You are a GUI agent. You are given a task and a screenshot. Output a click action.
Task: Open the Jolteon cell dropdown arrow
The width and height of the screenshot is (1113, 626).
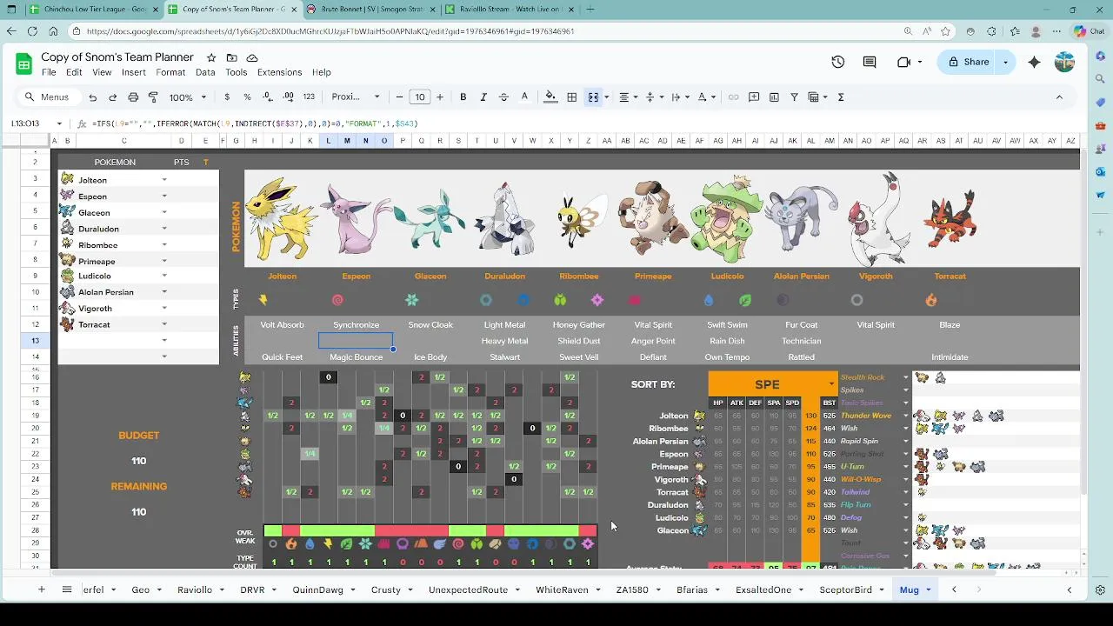pos(164,180)
